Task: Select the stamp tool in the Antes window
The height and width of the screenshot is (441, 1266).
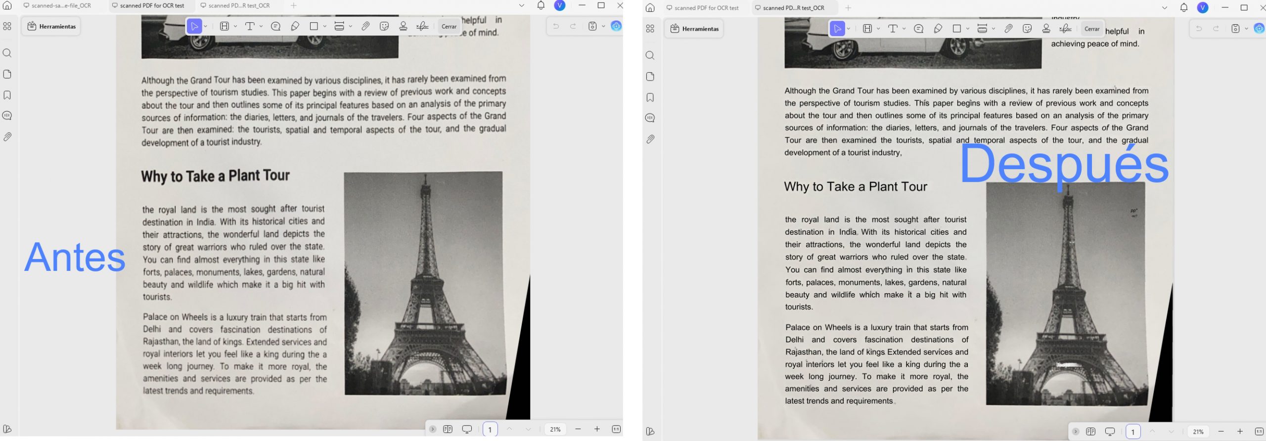Action: tap(403, 26)
